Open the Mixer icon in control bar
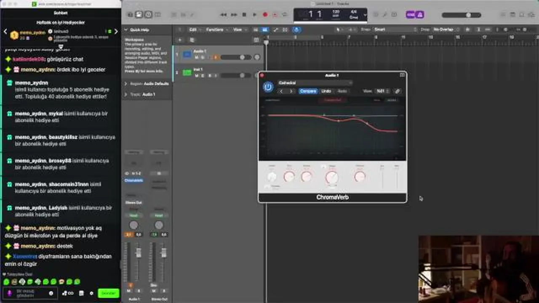Viewport: 539px width, 303px height. [182, 15]
